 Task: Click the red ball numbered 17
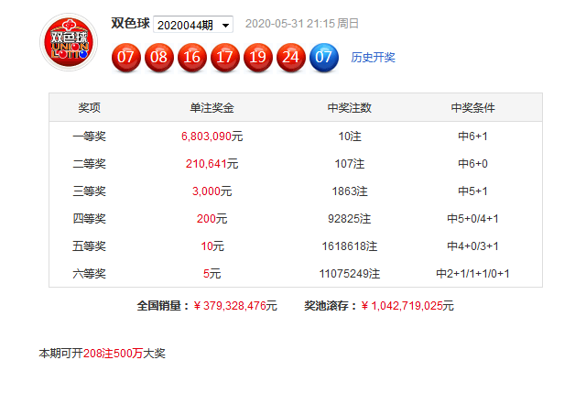click(225, 57)
